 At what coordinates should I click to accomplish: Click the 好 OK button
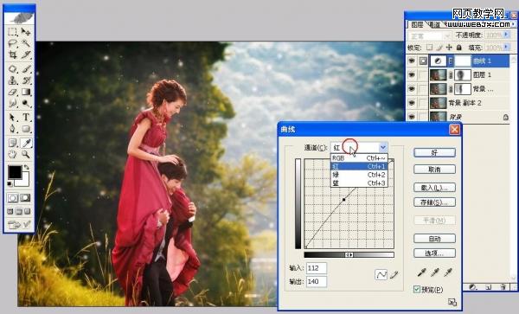click(x=434, y=152)
